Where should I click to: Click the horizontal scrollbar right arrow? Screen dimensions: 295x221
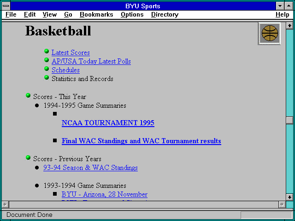pos(282,204)
